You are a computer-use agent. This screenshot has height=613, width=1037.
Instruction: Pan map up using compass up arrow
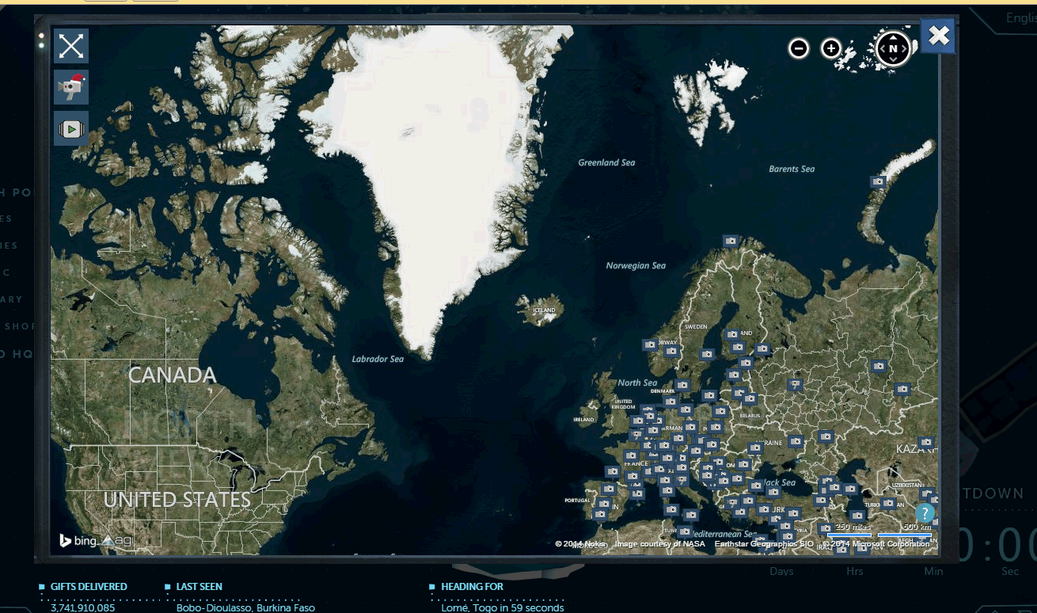pyautogui.click(x=894, y=37)
